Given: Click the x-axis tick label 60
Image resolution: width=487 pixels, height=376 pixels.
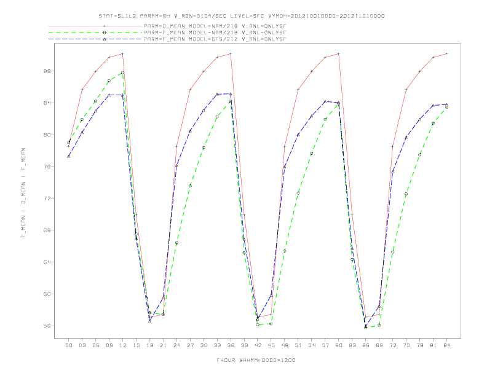Looking at the screenshot, I should [x=339, y=345].
